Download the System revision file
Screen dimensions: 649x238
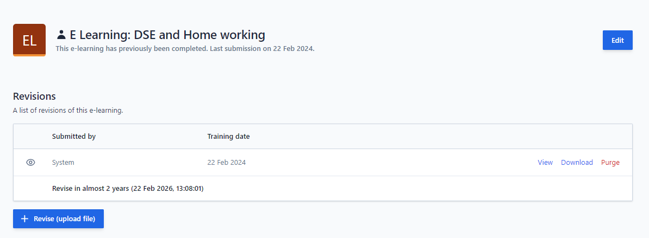pyautogui.click(x=577, y=163)
